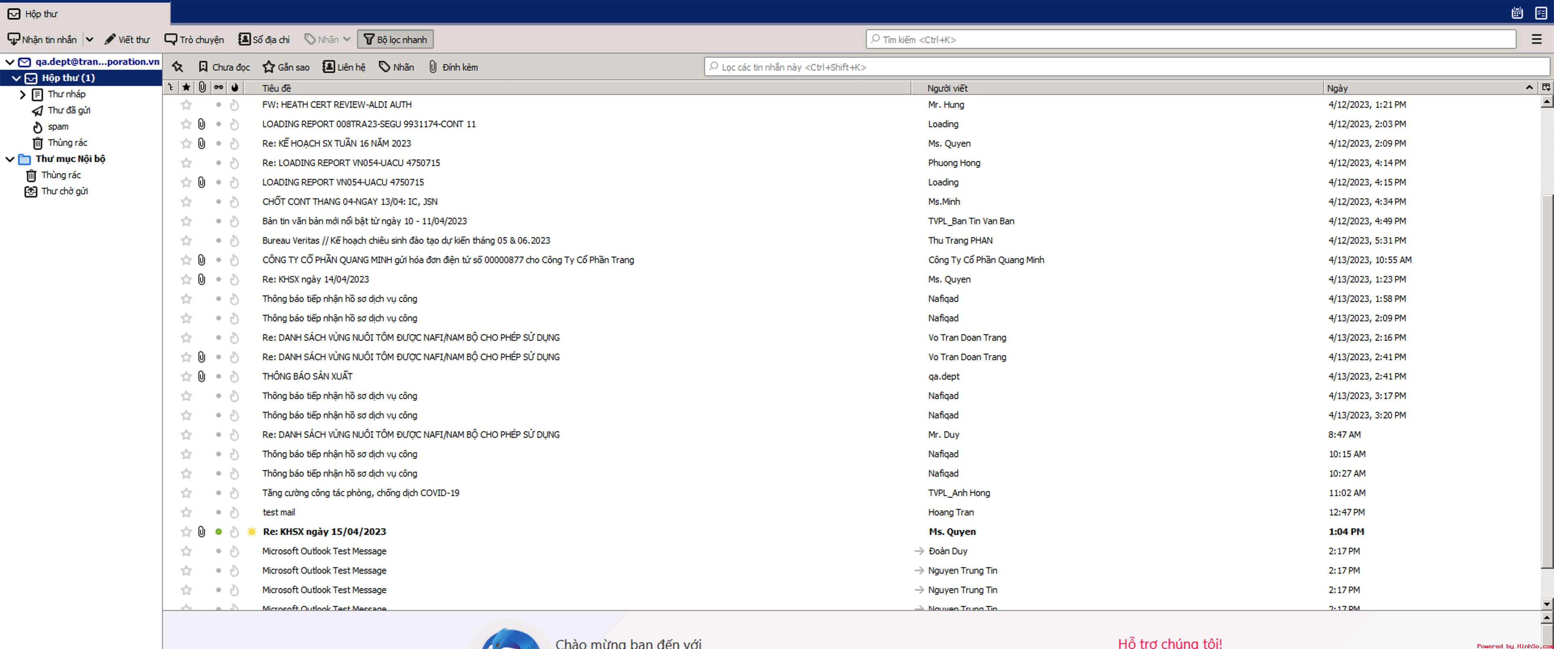Open the hamburger application menu
The height and width of the screenshot is (649, 1554).
(1536, 39)
